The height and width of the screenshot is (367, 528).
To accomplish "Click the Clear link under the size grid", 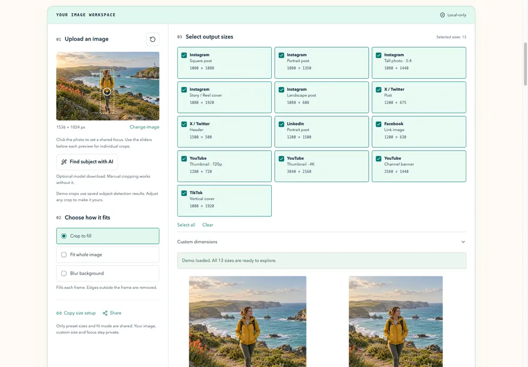I will point(208,225).
